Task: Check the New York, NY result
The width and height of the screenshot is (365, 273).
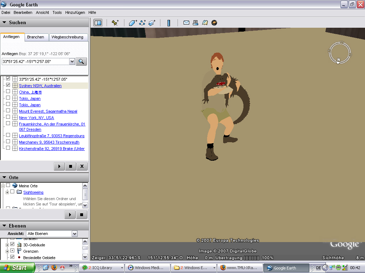Action: (x=8, y=117)
